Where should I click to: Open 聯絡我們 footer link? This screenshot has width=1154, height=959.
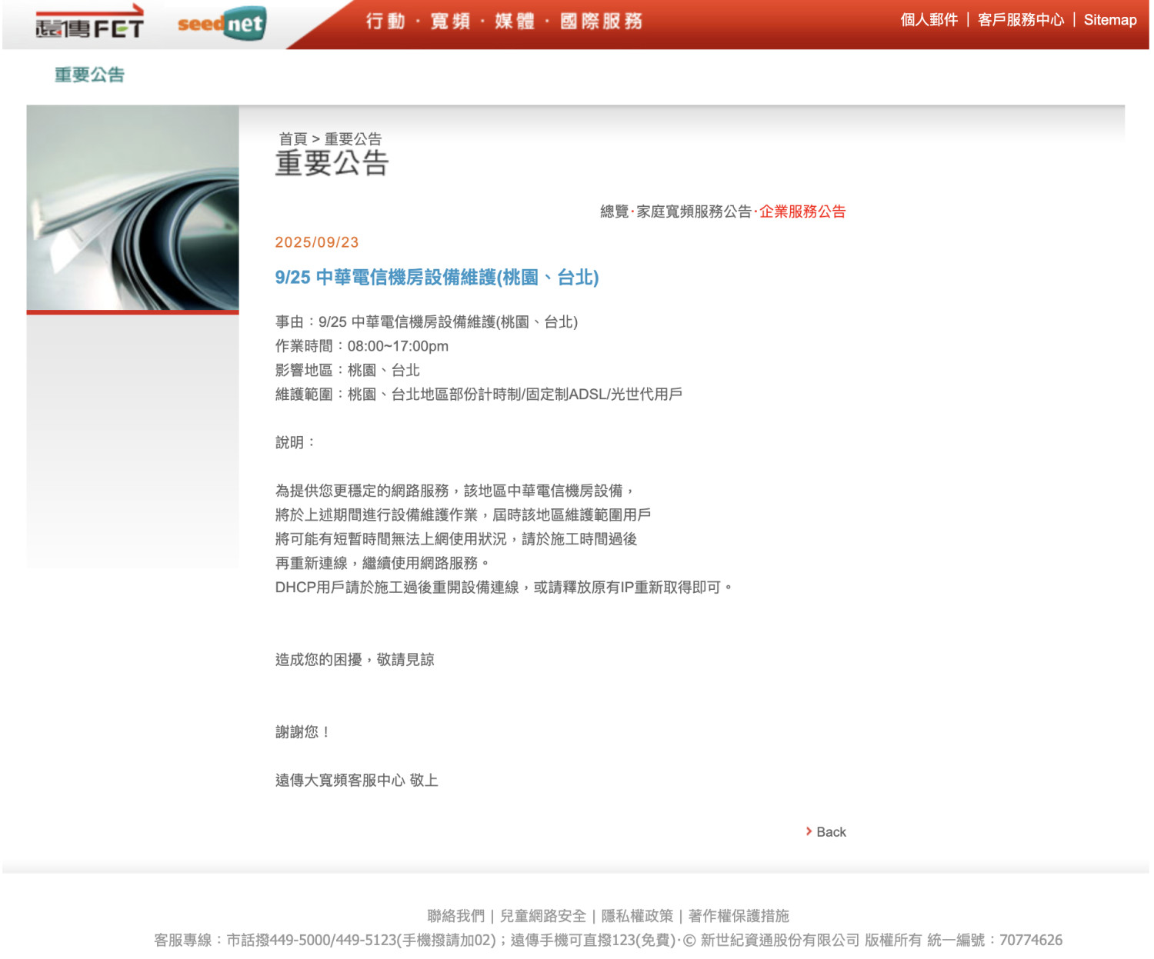456,916
